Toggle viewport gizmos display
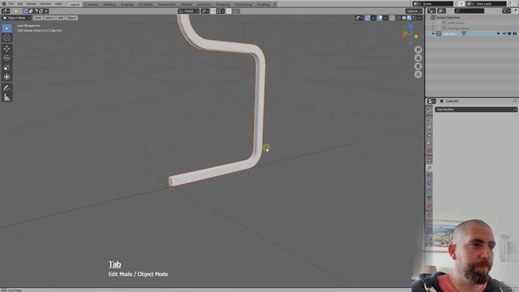The image size is (519, 292). coord(367,18)
